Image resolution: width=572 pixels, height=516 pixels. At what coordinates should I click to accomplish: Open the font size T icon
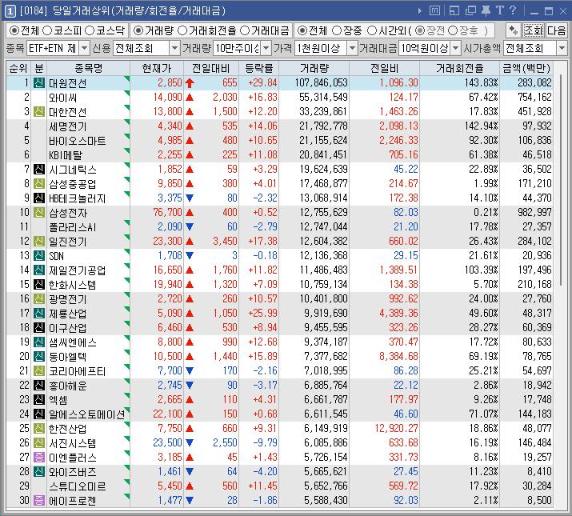tap(500, 10)
